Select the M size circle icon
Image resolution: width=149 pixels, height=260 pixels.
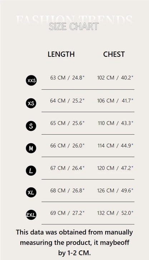pos(31,148)
